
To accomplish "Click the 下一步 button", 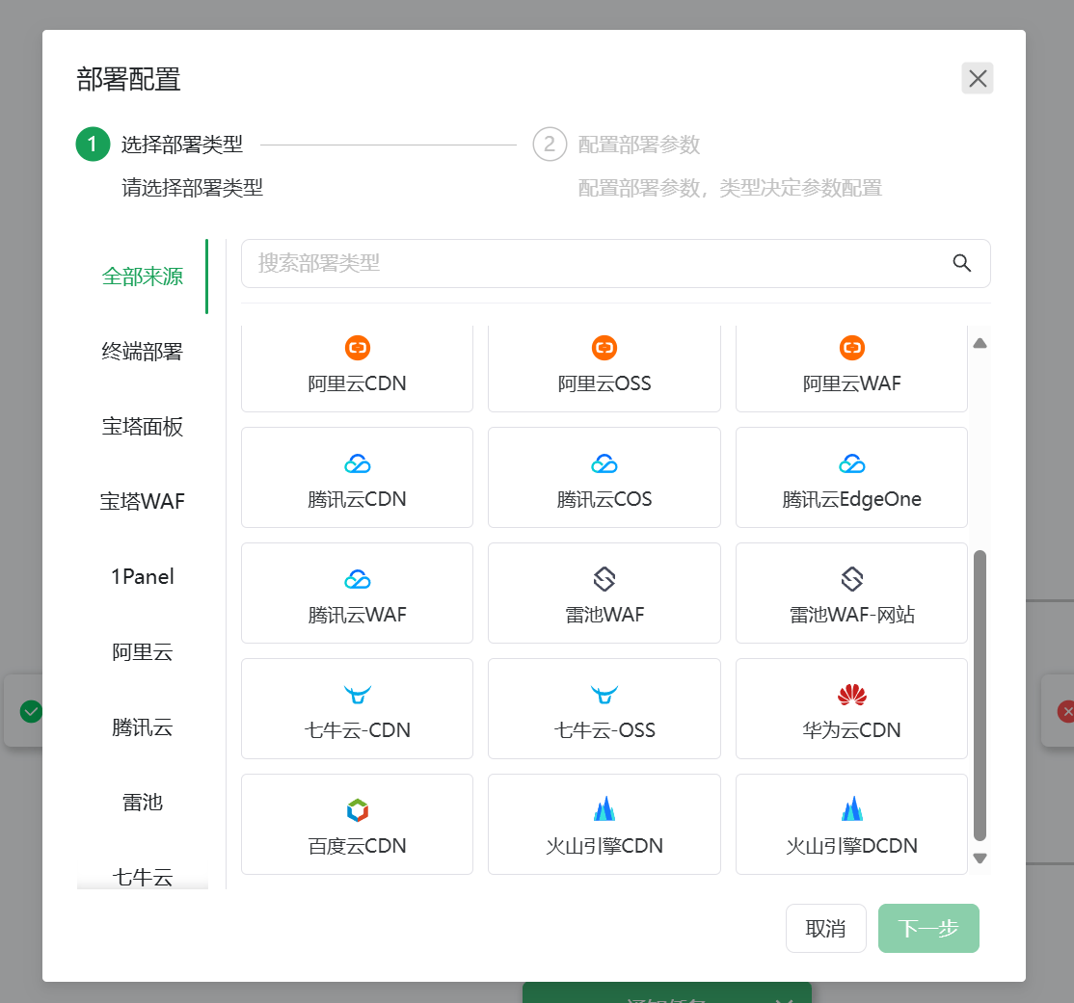I will tap(928, 929).
